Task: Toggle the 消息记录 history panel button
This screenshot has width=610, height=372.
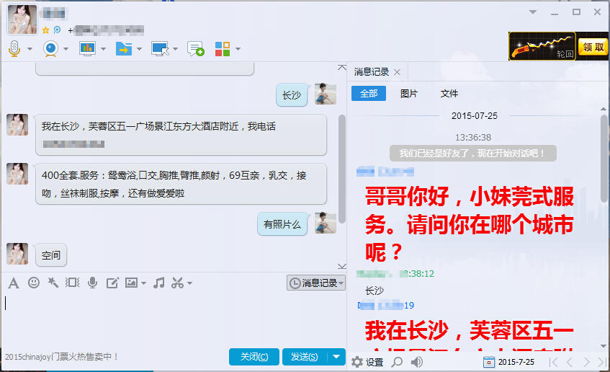Action: coord(316,283)
